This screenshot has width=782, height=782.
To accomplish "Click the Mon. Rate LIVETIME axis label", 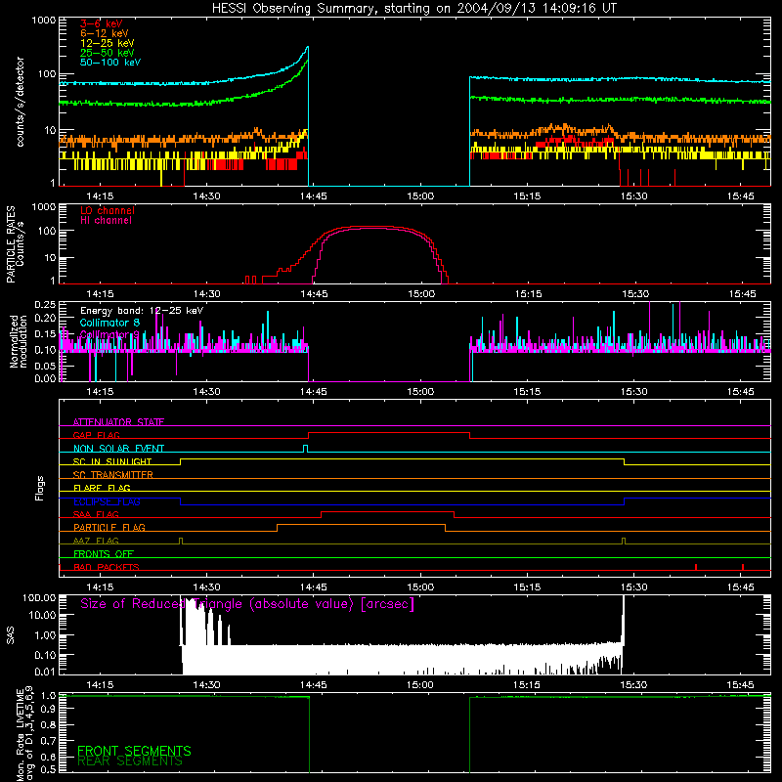I will coord(24,733).
